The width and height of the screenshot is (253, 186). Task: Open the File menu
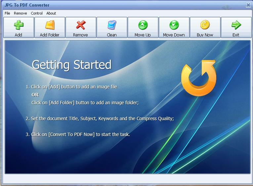[7, 13]
